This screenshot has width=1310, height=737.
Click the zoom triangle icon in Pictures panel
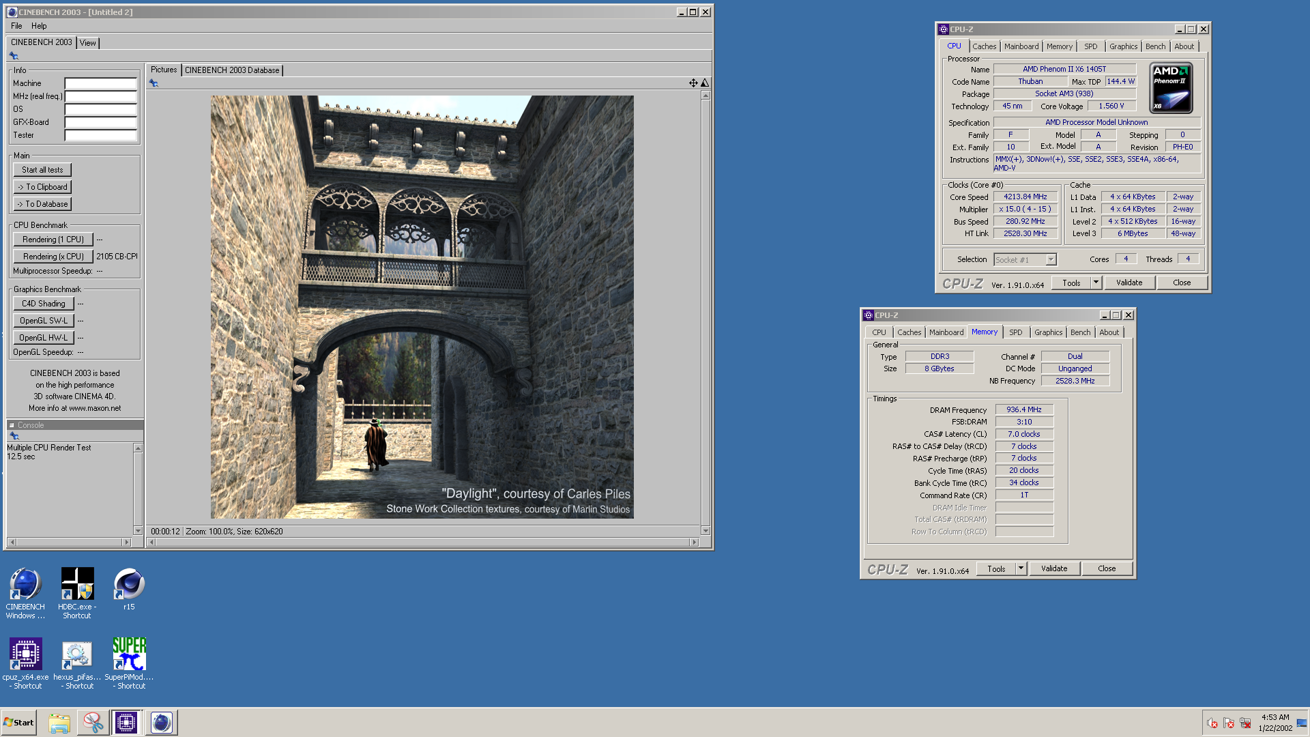[x=705, y=83]
